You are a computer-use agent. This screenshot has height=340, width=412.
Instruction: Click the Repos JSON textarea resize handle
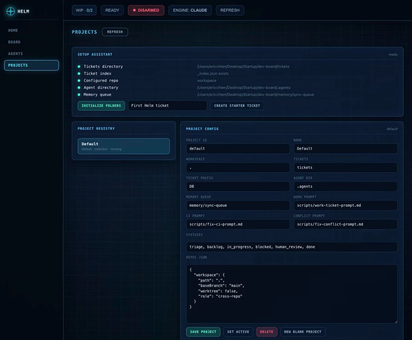point(396,321)
